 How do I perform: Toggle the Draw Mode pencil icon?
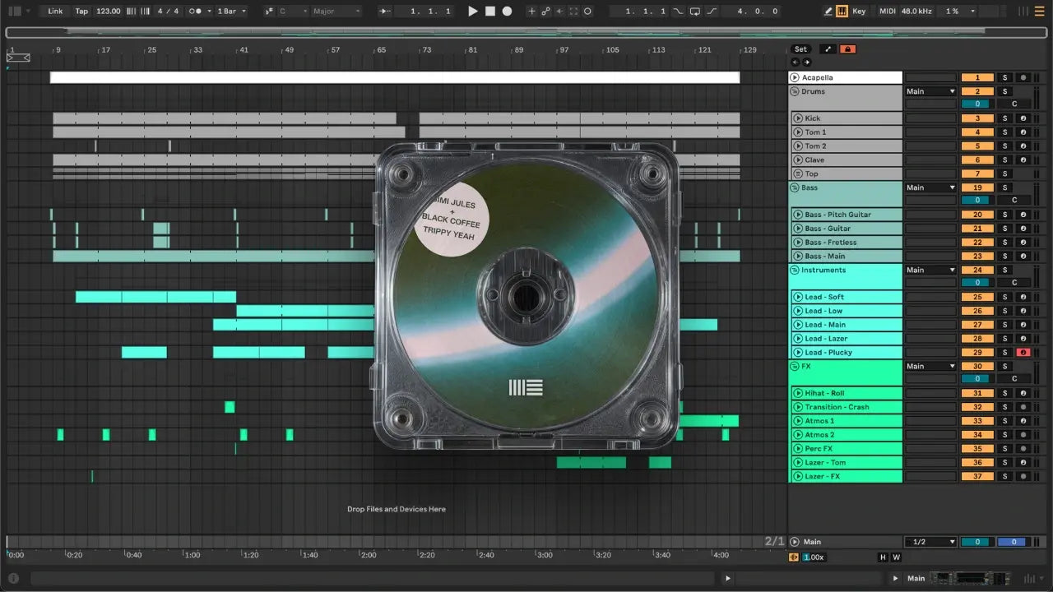pyautogui.click(x=828, y=12)
